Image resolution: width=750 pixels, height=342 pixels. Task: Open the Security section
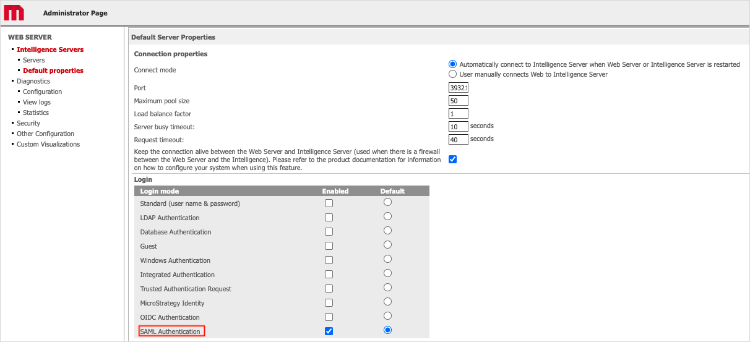pyautogui.click(x=28, y=123)
